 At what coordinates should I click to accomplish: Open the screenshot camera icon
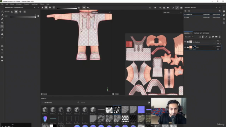click(181, 8)
